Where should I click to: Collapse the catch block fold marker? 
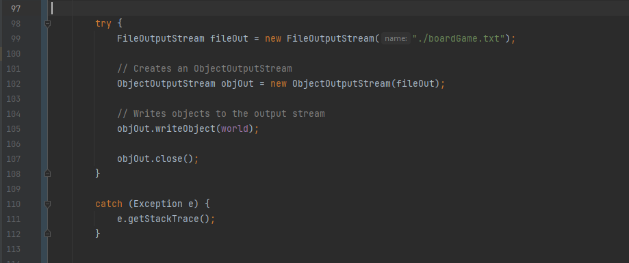[x=47, y=204]
